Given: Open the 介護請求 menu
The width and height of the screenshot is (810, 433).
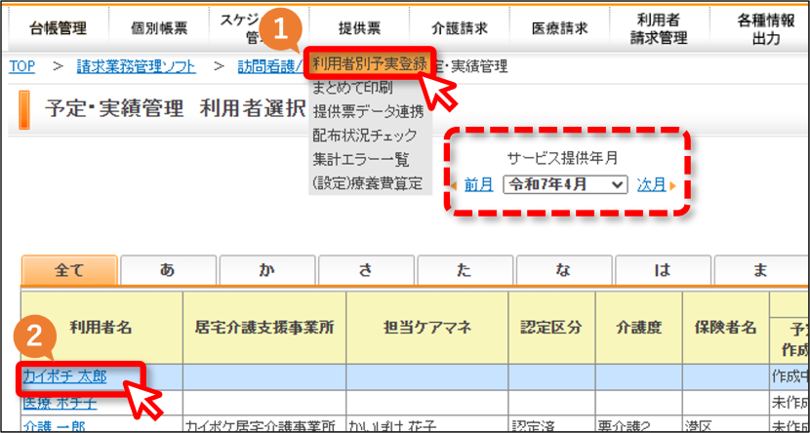Looking at the screenshot, I should tap(460, 29).
